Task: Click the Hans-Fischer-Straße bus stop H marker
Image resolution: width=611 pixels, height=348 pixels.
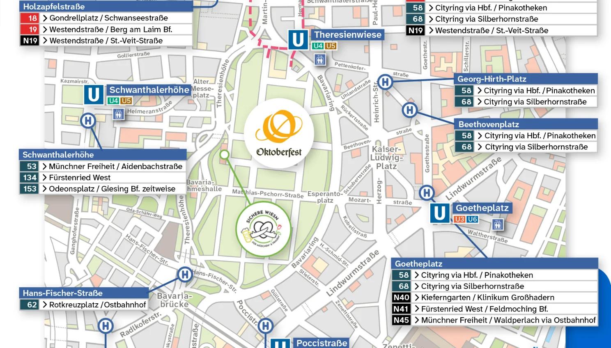Action: (x=185, y=275)
